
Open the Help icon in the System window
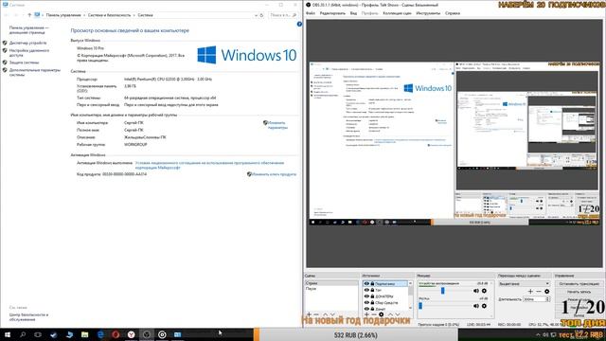pos(299,24)
